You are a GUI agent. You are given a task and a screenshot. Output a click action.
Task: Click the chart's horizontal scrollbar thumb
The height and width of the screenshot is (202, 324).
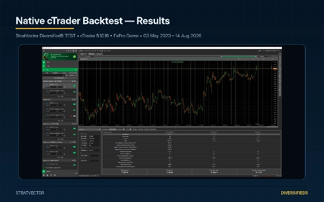click(272, 127)
